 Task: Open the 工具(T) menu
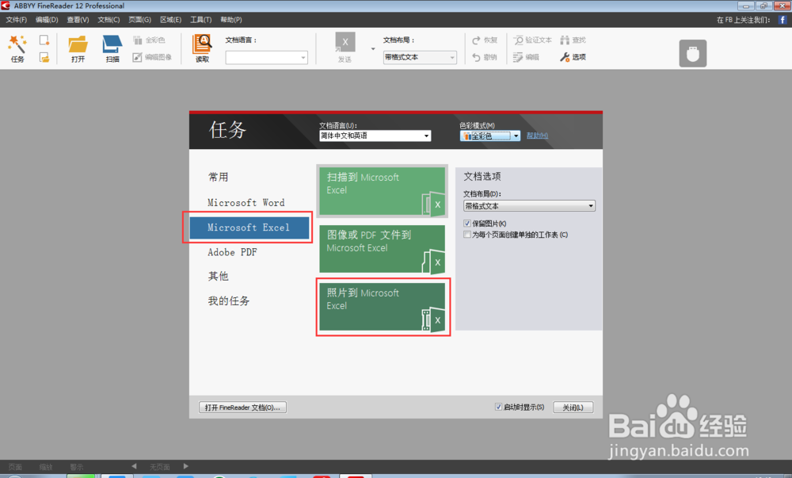(201, 20)
